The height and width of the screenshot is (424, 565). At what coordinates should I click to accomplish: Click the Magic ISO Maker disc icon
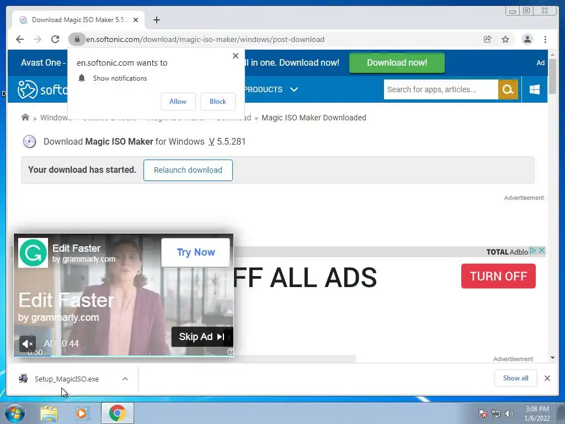coord(30,142)
